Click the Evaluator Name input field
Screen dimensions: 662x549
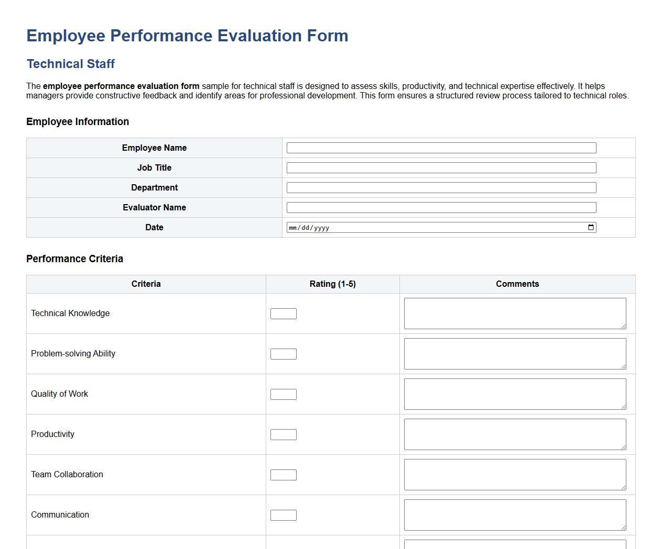pyautogui.click(x=440, y=207)
